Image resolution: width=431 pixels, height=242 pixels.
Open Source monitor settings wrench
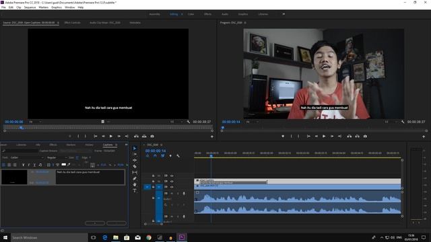(189, 122)
